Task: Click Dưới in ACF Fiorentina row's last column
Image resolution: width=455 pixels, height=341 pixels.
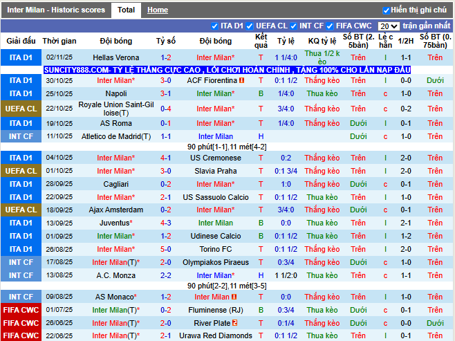Action: coord(435,80)
